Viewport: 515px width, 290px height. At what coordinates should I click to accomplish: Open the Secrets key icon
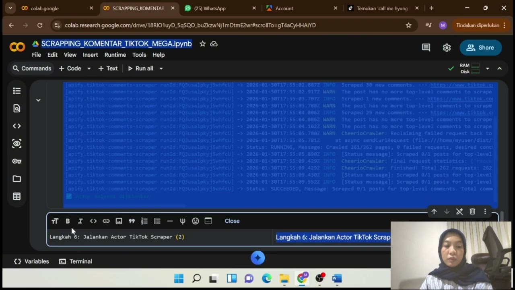coord(16,161)
